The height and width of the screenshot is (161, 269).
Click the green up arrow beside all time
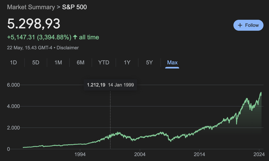pyautogui.click(x=75, y=37)
